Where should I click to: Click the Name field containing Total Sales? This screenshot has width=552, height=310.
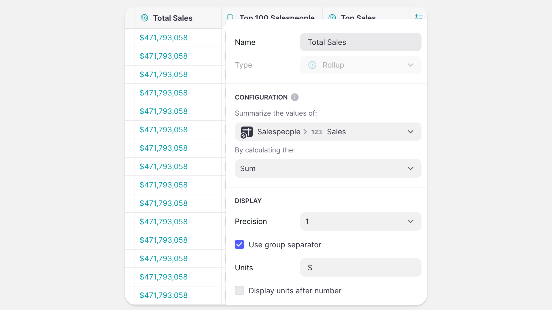(361, 42)
